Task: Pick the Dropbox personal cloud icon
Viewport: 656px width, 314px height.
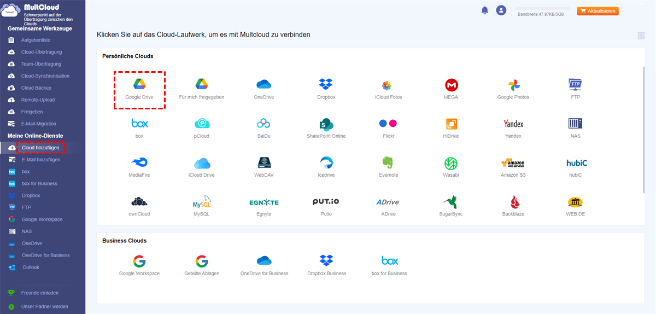Action: click(326, 85)
